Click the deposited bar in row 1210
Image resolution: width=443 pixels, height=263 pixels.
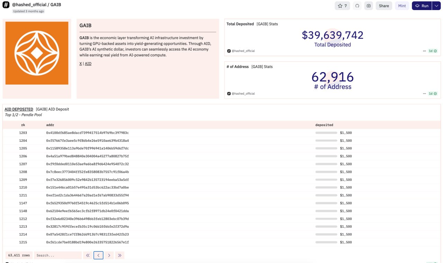(326, 187)
